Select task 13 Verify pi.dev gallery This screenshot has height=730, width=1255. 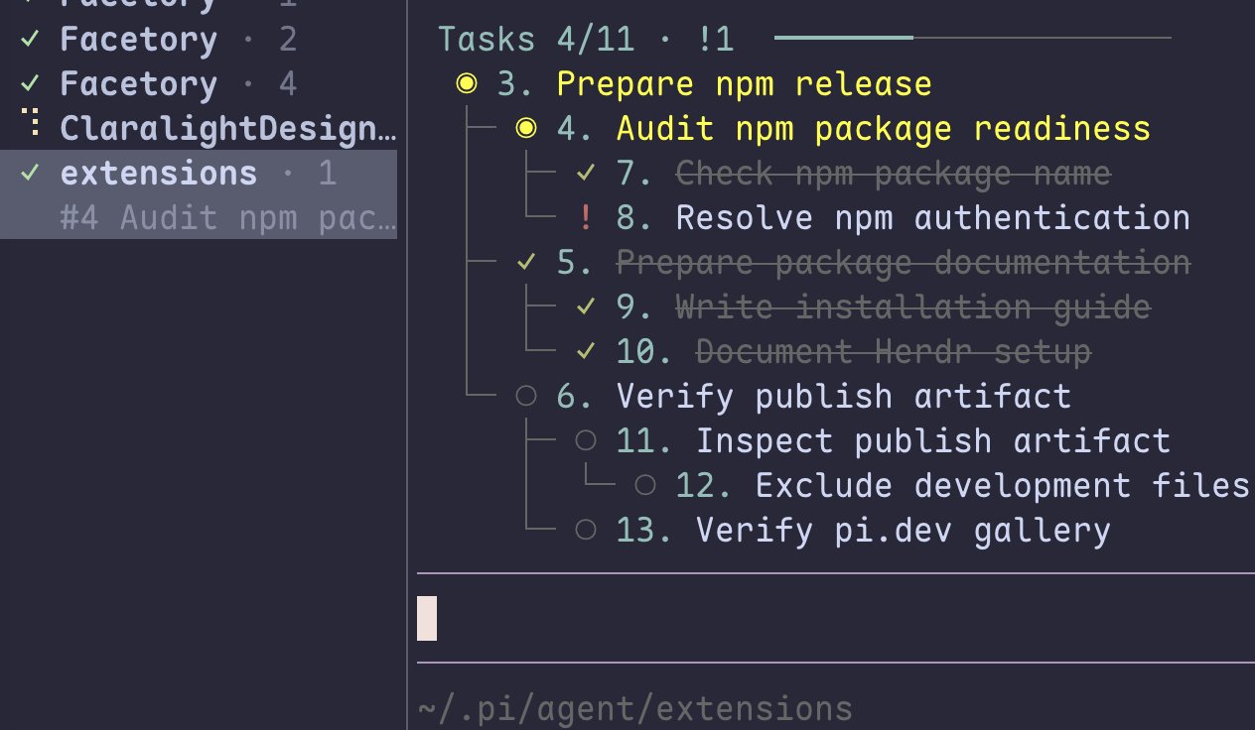click(x=864, y=530)
